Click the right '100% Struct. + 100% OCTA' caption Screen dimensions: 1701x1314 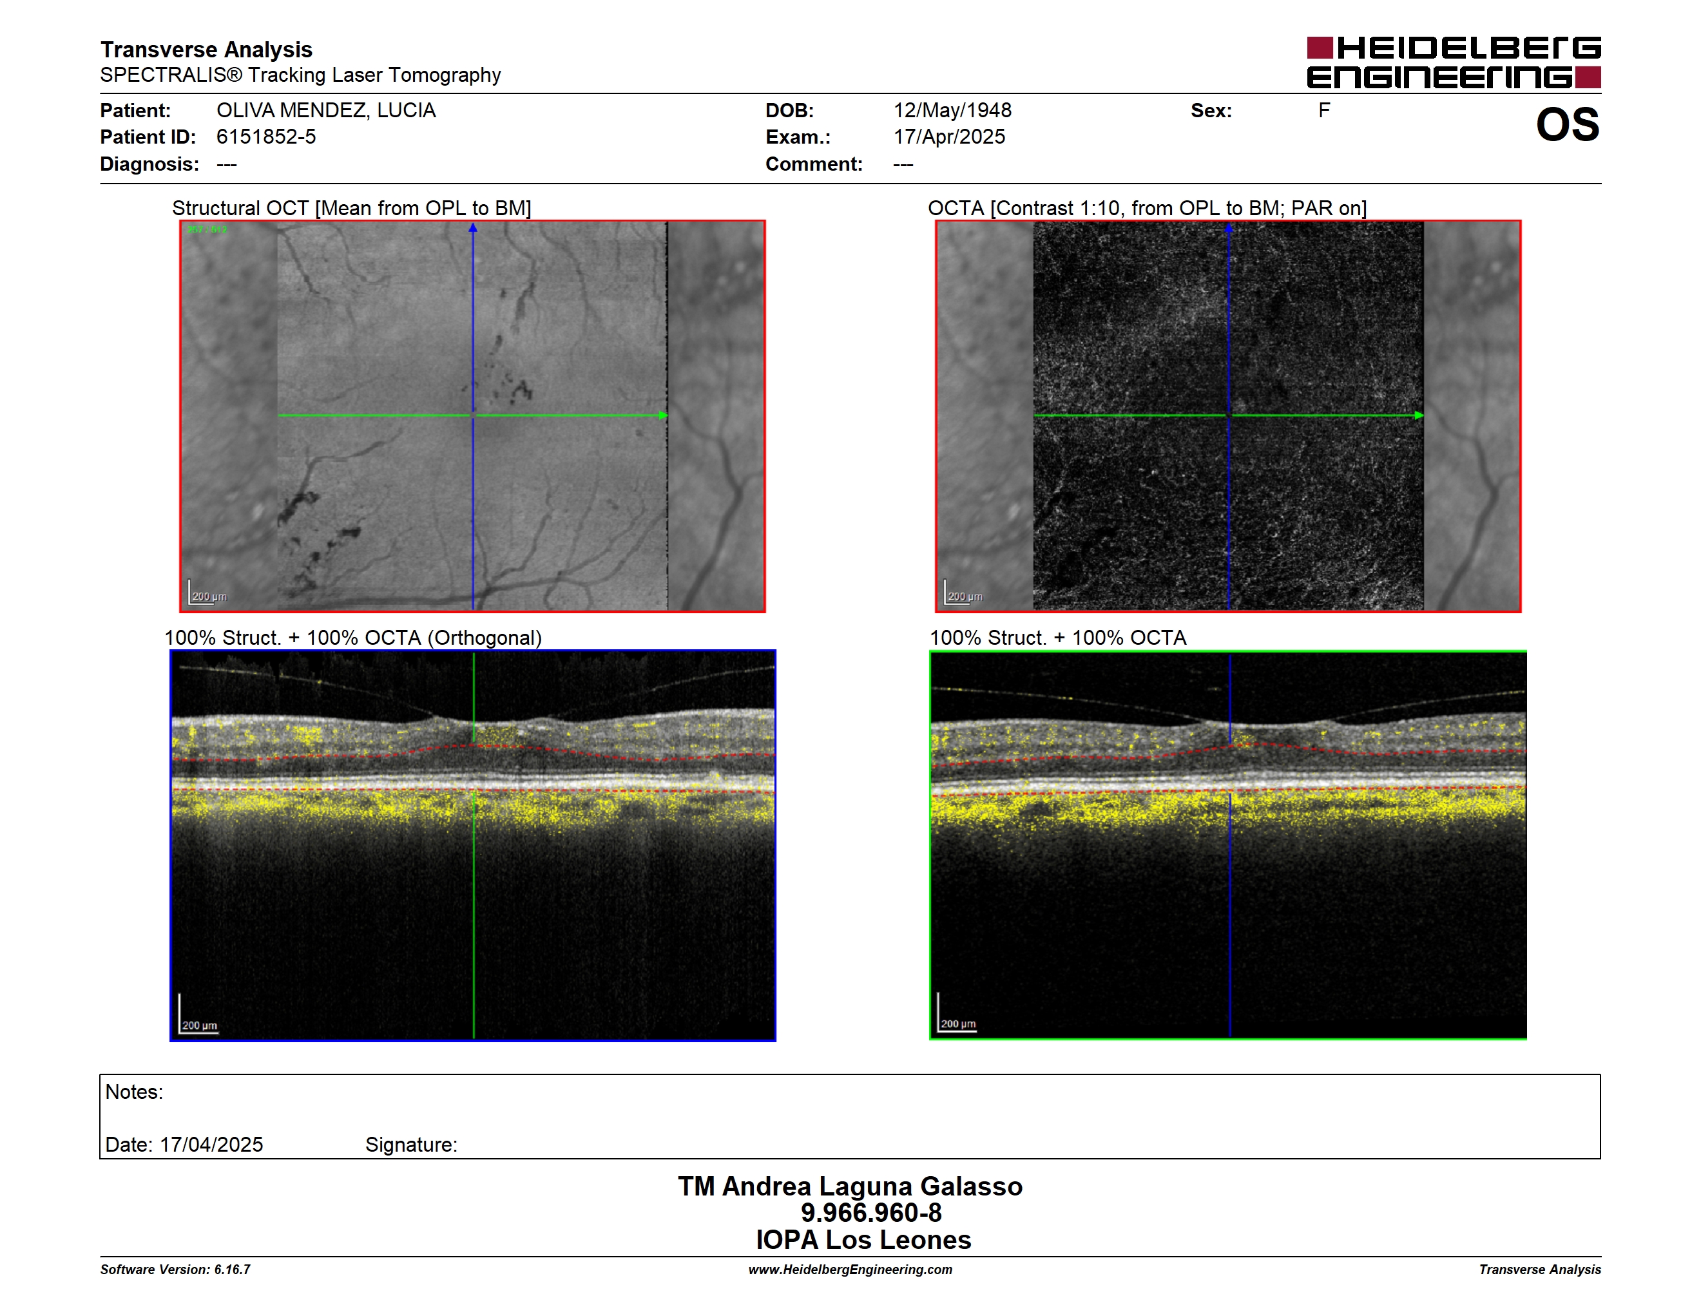coord(1058,638)
